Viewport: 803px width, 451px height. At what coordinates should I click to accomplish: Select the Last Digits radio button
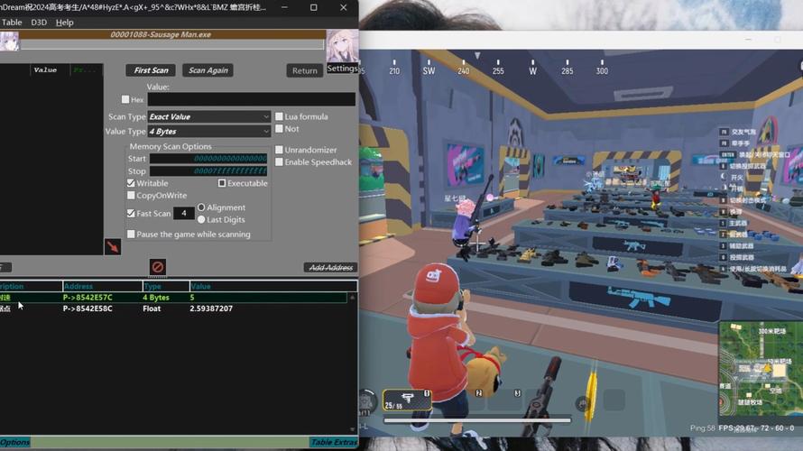coord(201,219)
